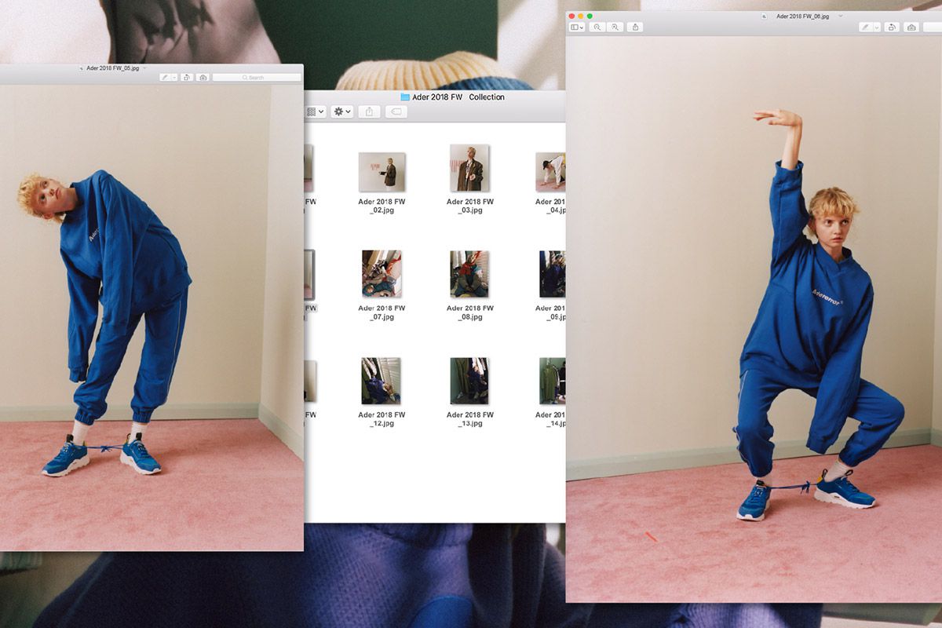Zoom out in the FW_06 Preview window
This screenshot has width=942, height=628.
(597, 27)
